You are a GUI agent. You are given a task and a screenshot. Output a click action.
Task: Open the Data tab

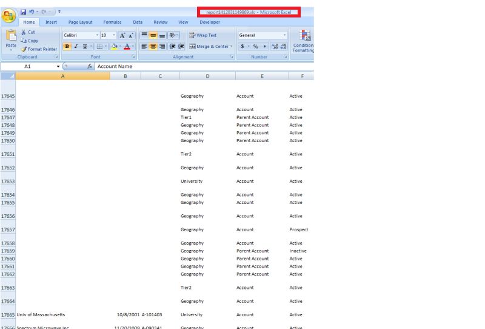(138, 22)
